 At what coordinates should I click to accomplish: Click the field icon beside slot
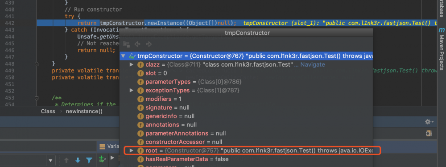(x=140, y=73)
